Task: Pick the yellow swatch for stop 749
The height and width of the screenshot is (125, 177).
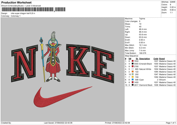Action: click(x=133, y=77)
